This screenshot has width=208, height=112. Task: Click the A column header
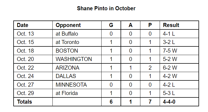point(131,25)
